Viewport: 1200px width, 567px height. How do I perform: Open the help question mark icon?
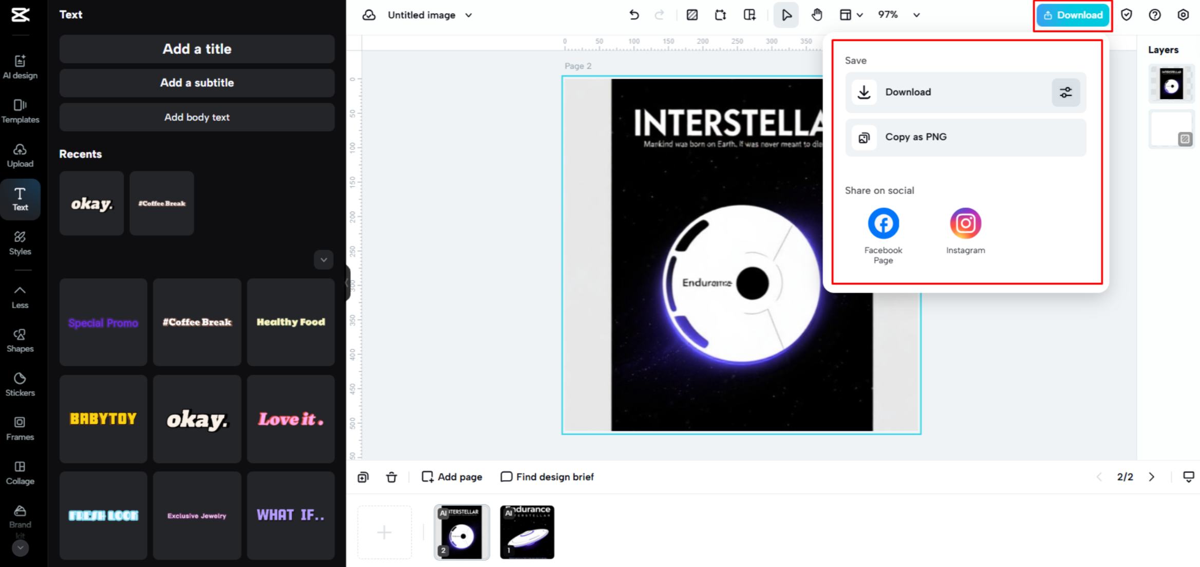[1154, 15]
